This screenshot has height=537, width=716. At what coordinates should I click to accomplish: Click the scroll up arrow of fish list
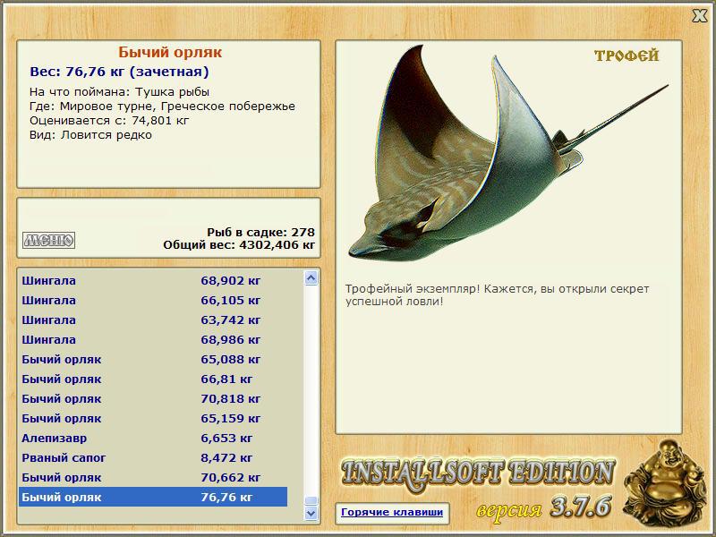311,277
